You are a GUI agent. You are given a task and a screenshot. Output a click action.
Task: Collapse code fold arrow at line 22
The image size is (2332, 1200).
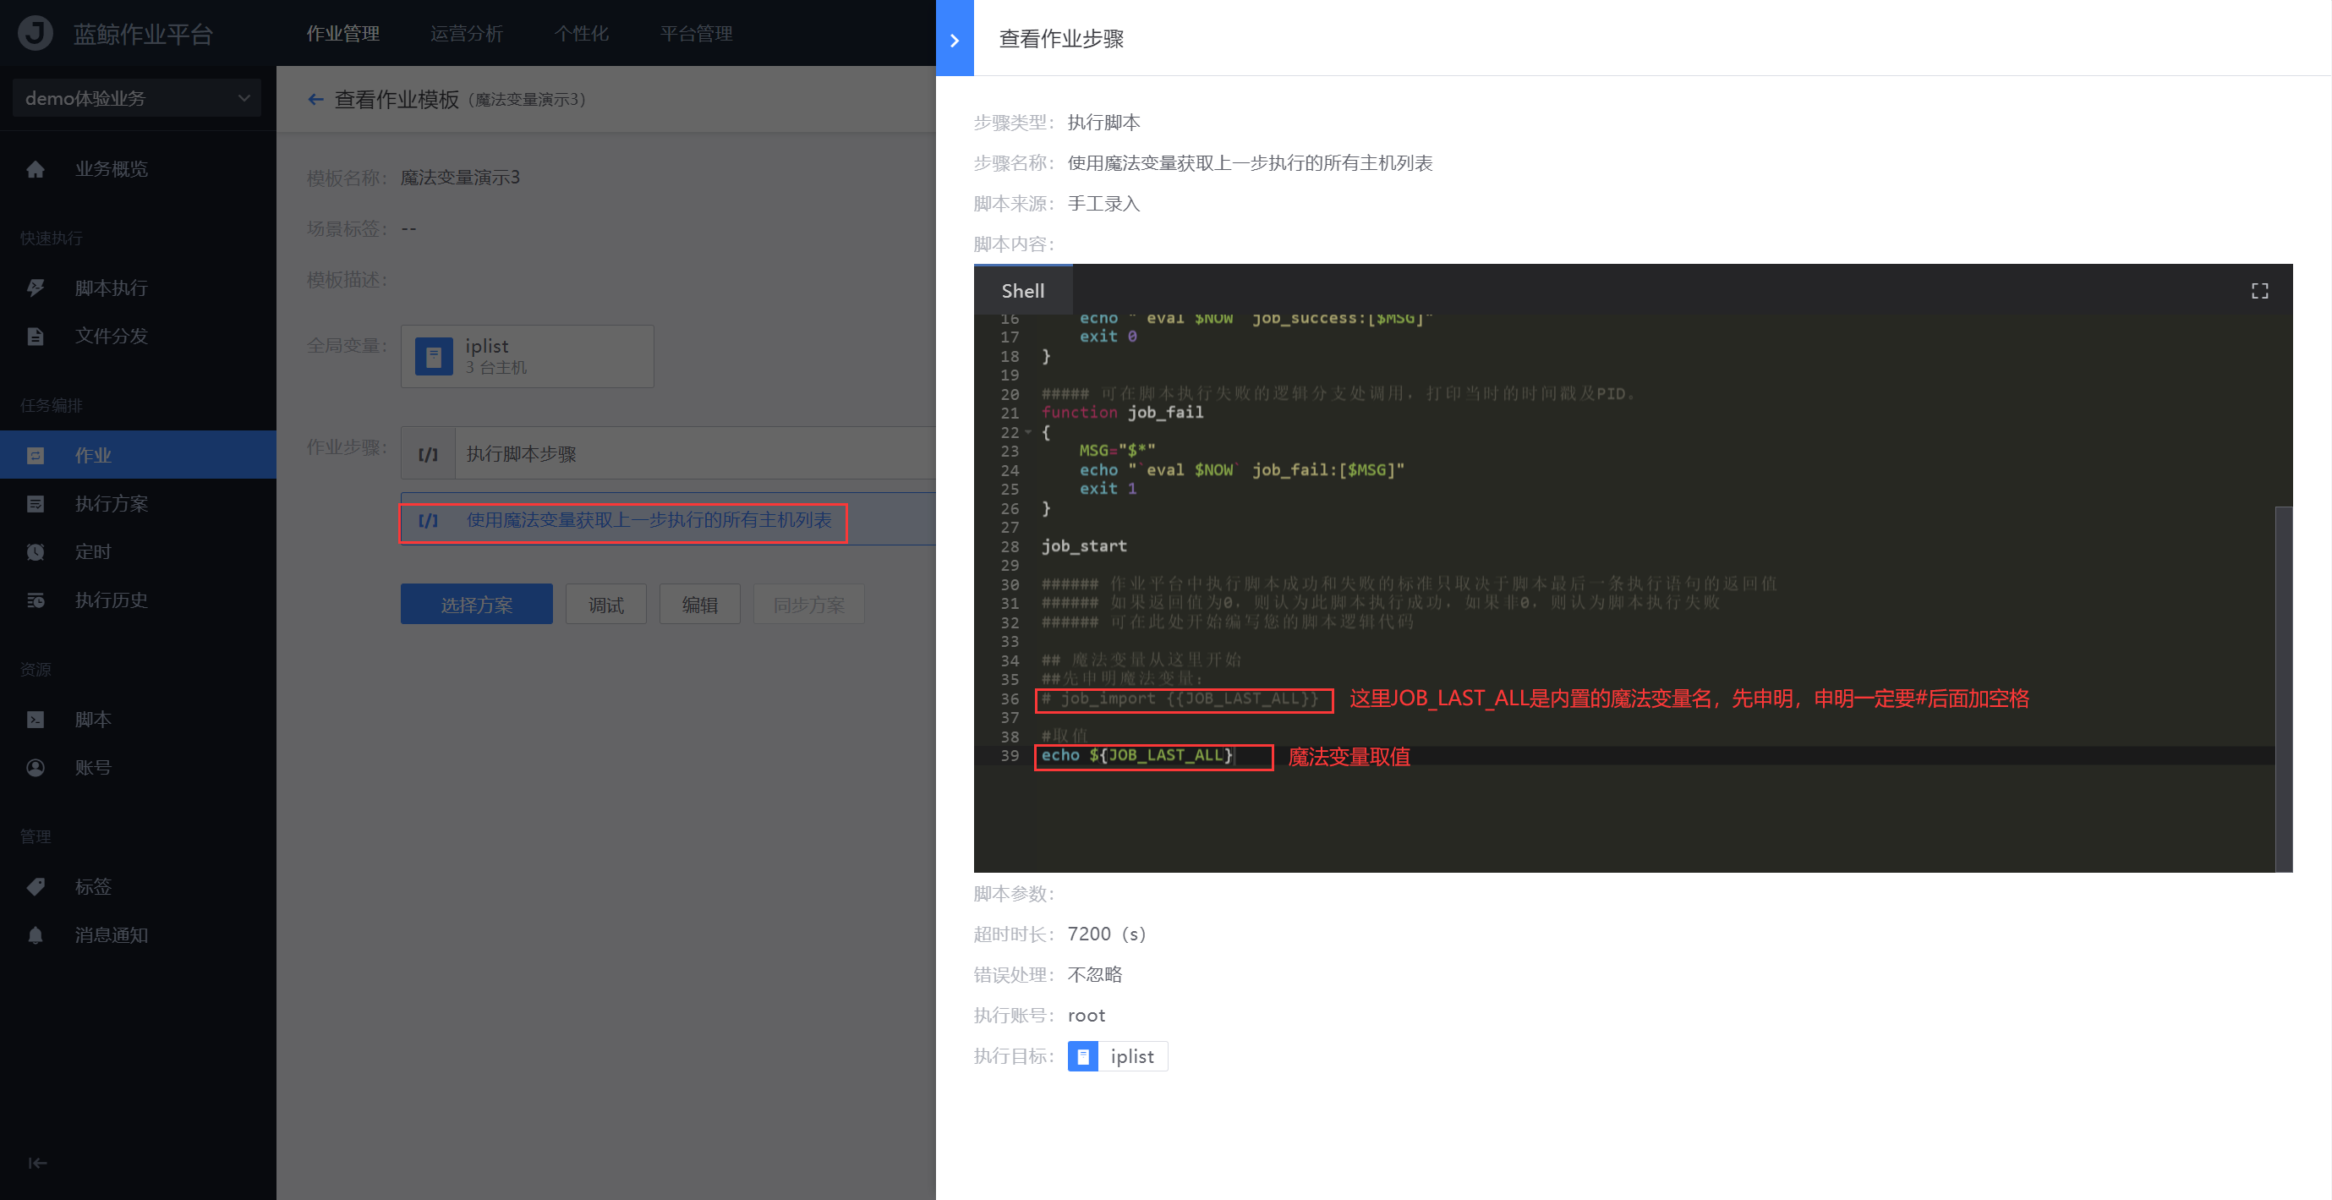click(1028, 432)
